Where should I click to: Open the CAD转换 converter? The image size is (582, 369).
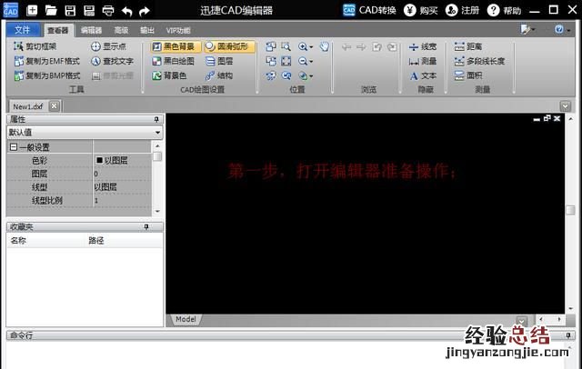tap(369, 10)
